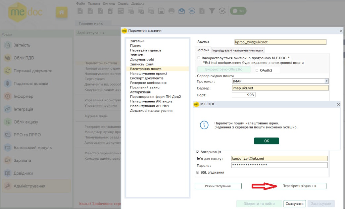345x209 pixels.
Task: Click the Облік ПДВ sidebar icon
Action: pos(8,58)
